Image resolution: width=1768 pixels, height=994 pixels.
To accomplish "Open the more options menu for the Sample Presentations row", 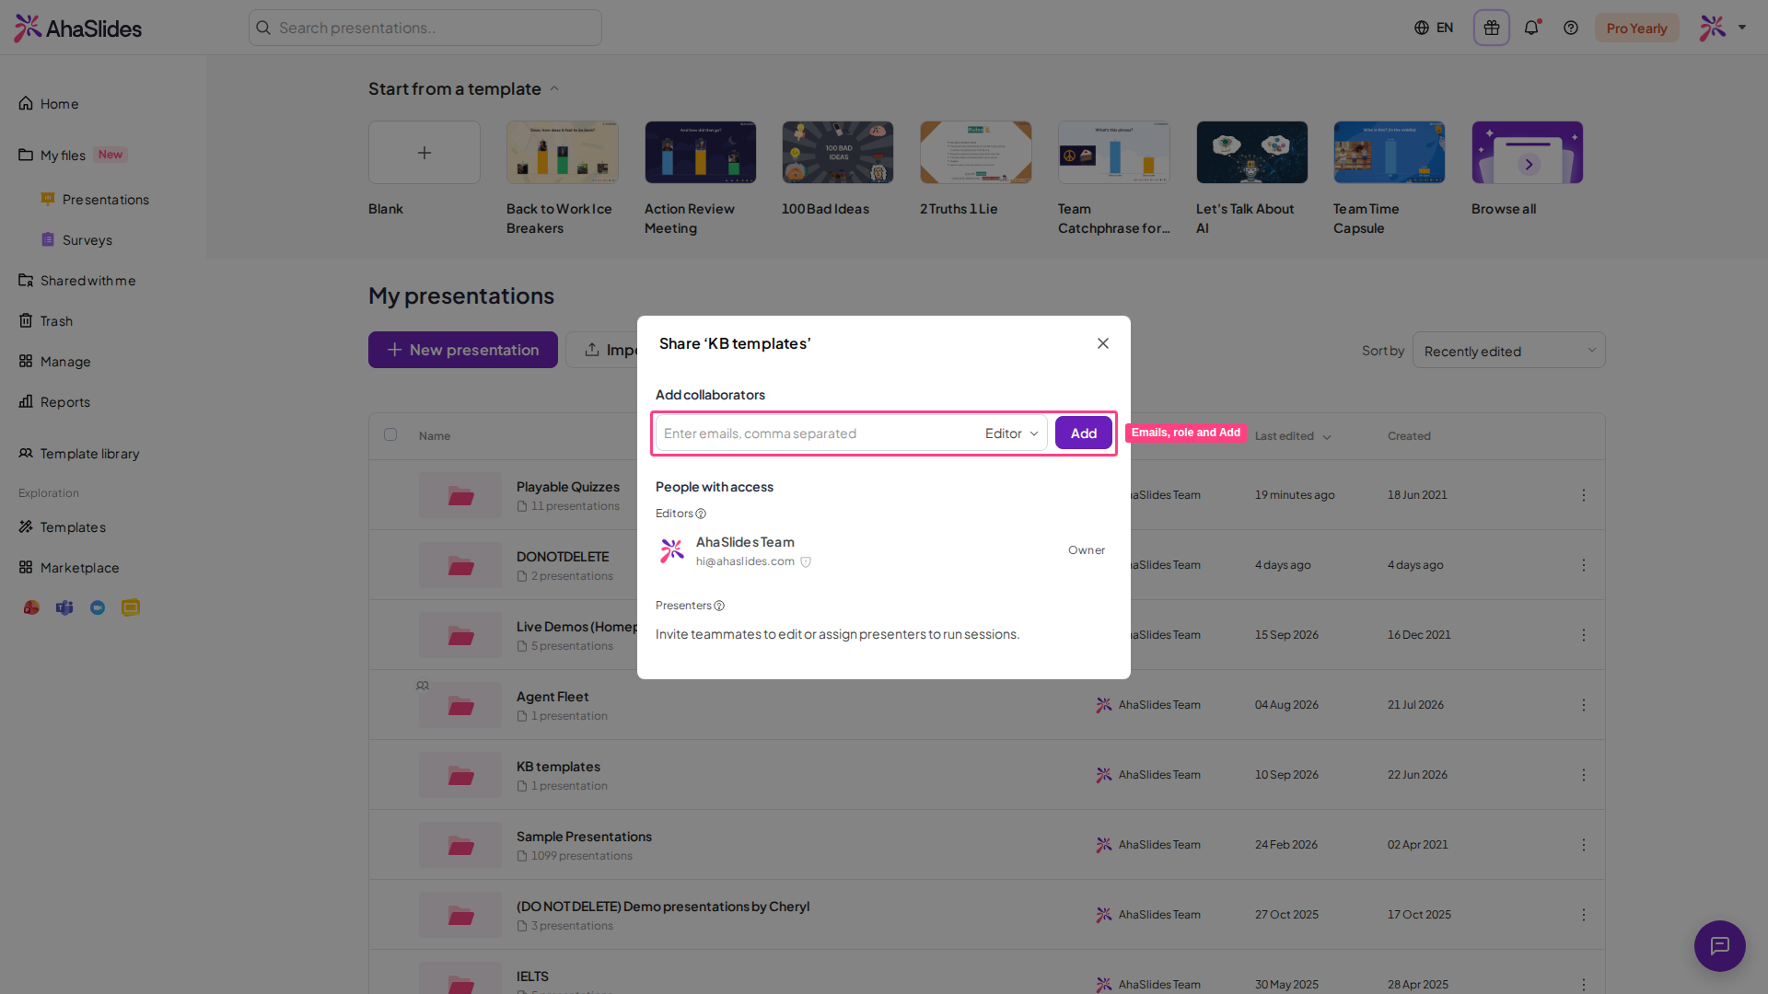I will click(x=1584, y=845).
